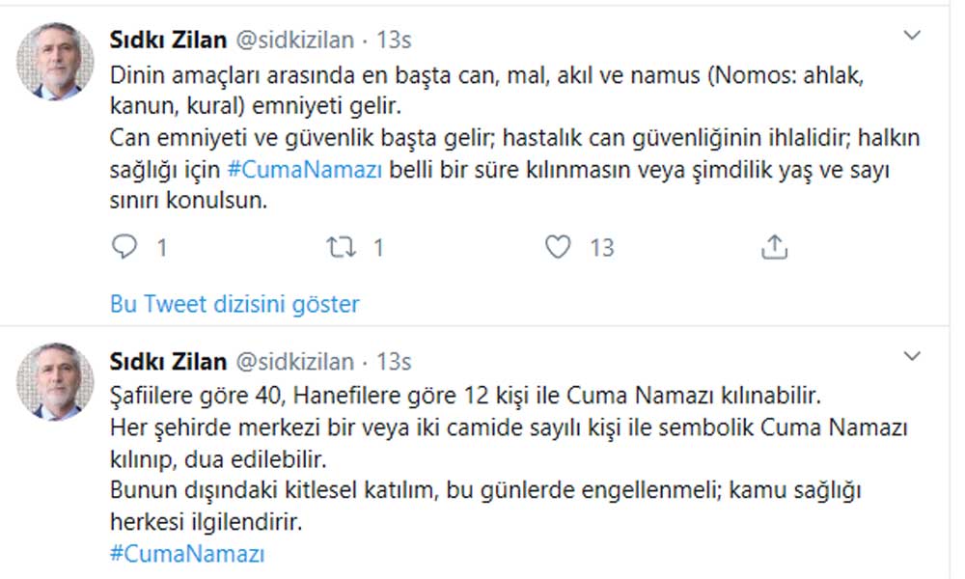Click the profile avatar of the second tweet

point(55,381)
